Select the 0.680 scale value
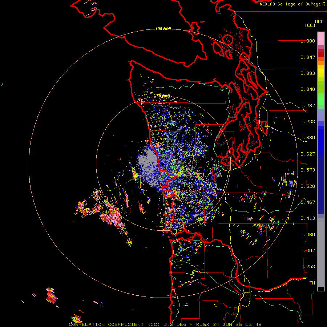The height and width of the screenshot is (327, 327). click(308, 138)
